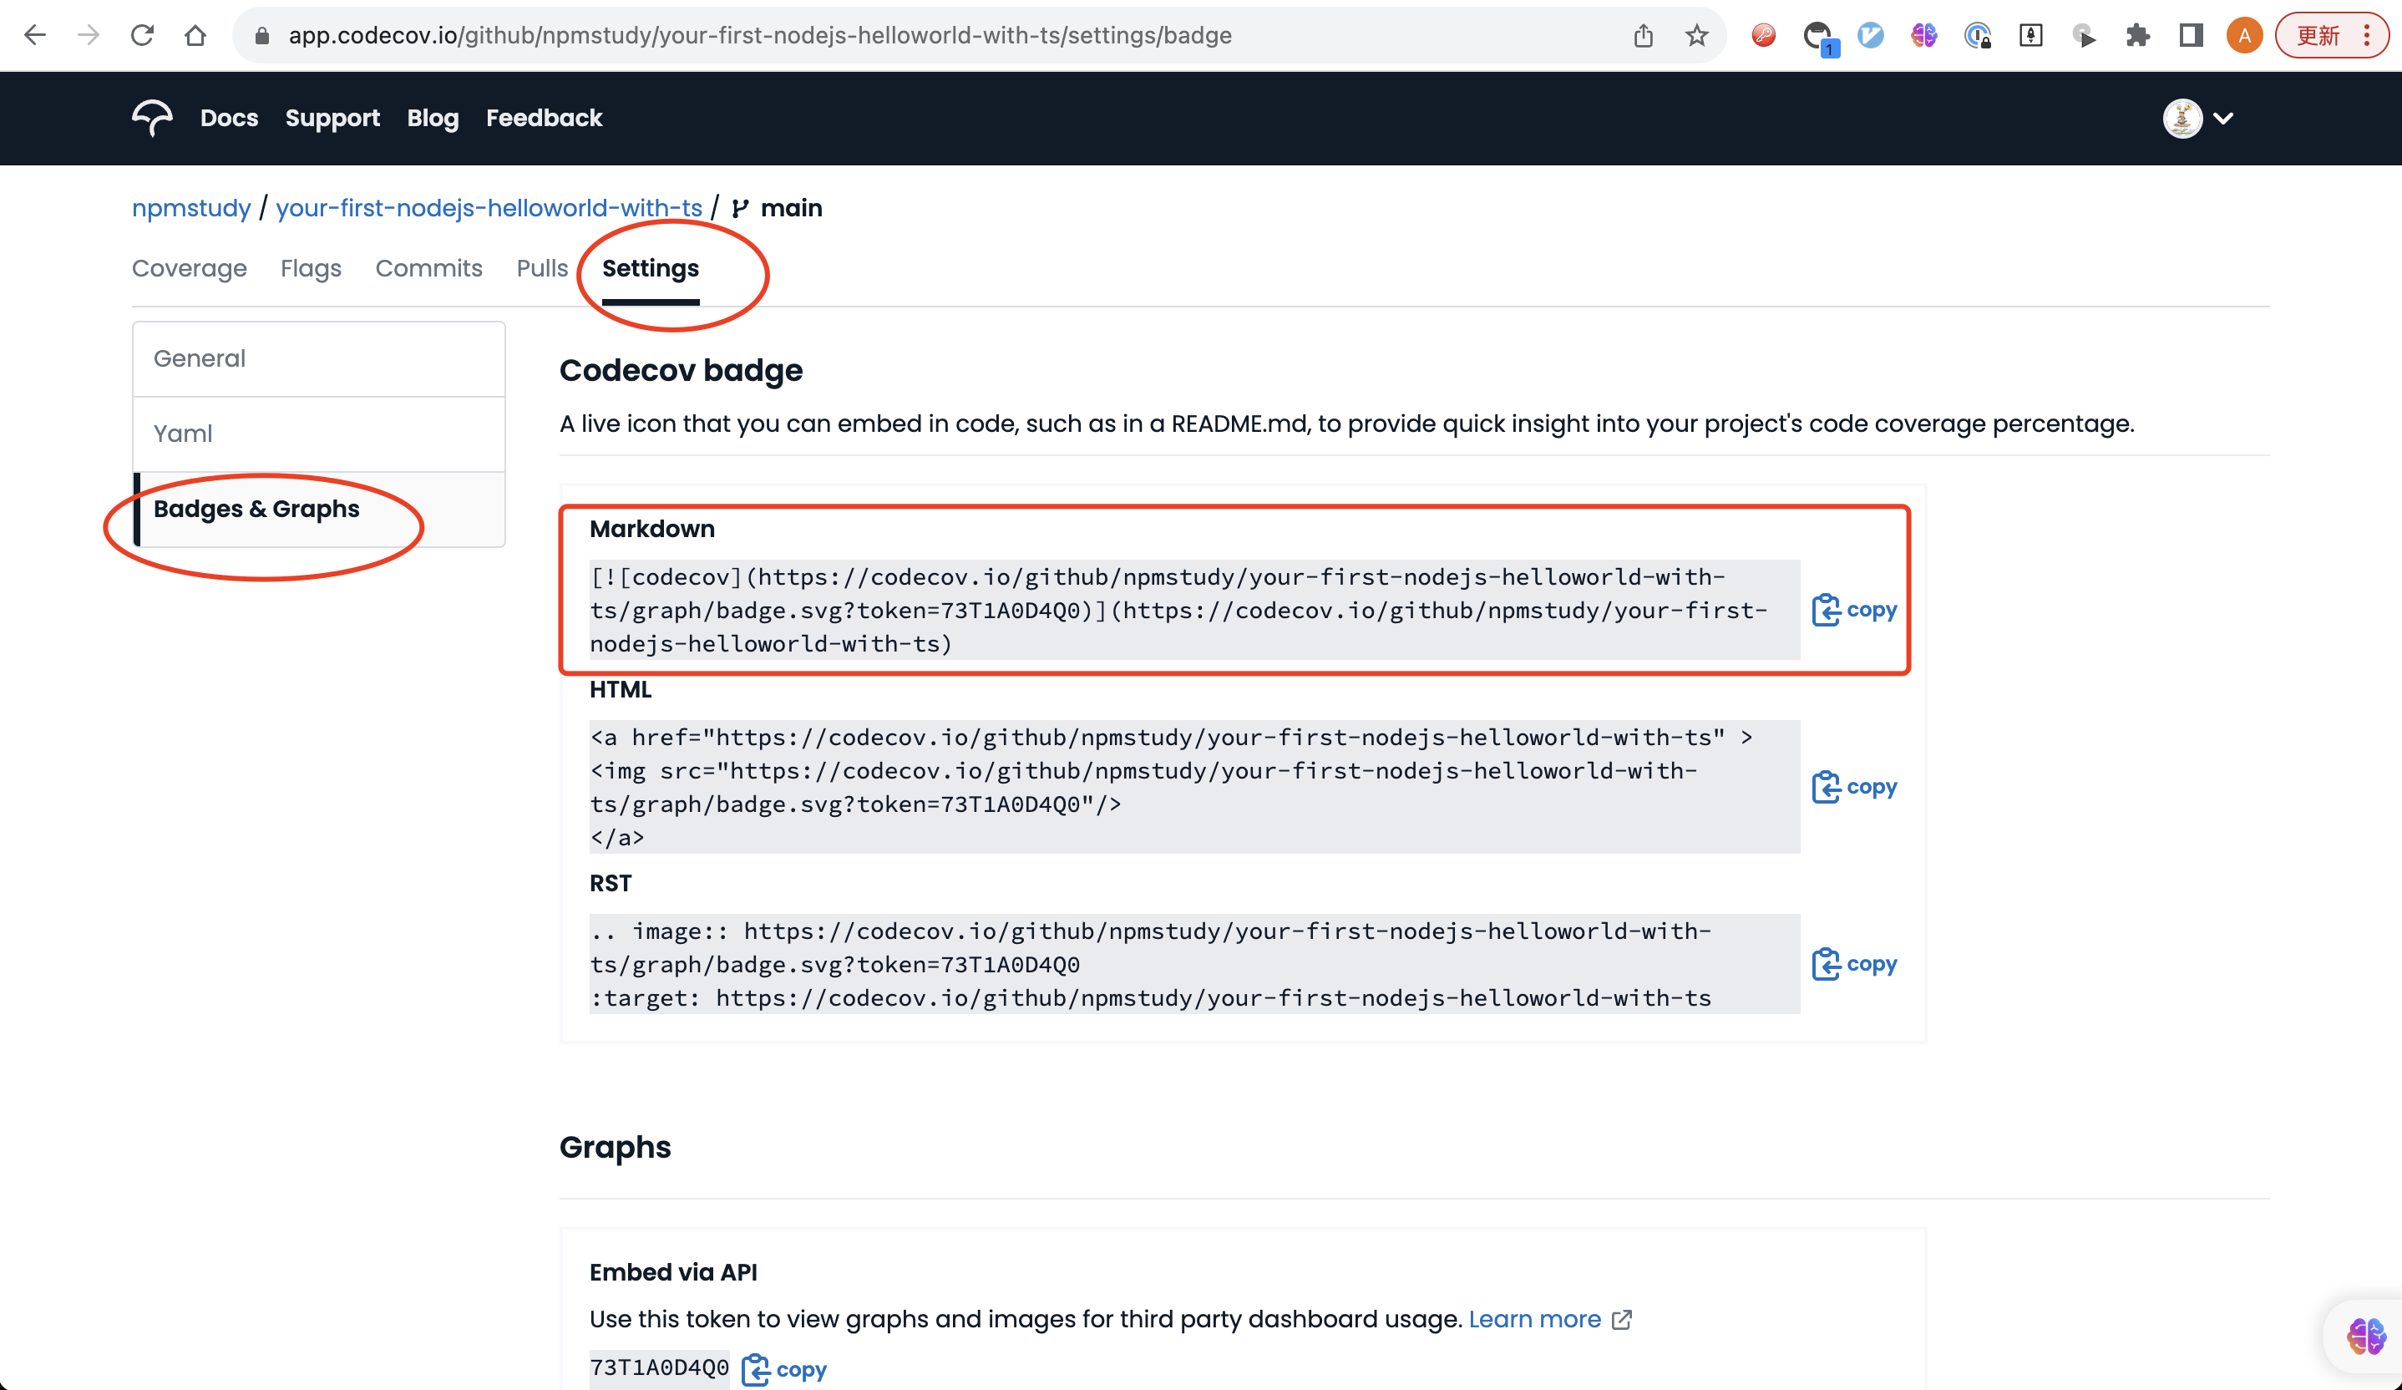Select the Settings tab
This screenshot has height=1390, width=2402.
tap(650, 268)
